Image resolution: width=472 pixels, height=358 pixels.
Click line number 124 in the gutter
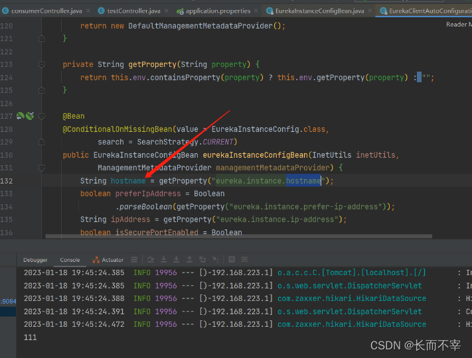click(7, 78)
